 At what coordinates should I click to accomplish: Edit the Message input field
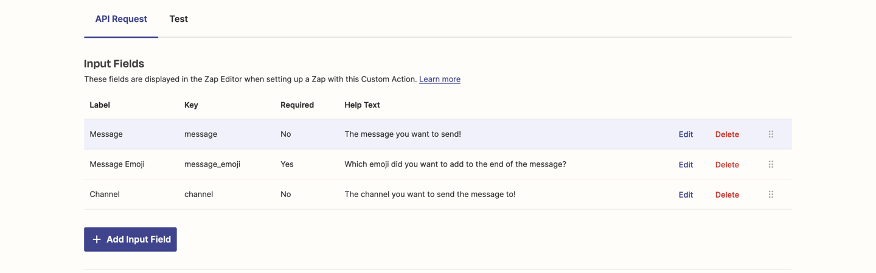click(x=686, y=134)
